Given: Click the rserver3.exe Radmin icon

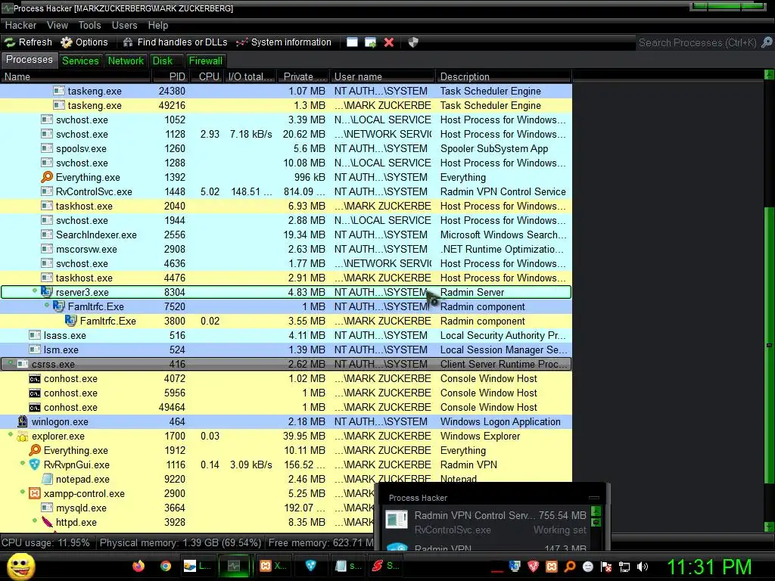Looking at the screenshot, I should coord(46,292).
